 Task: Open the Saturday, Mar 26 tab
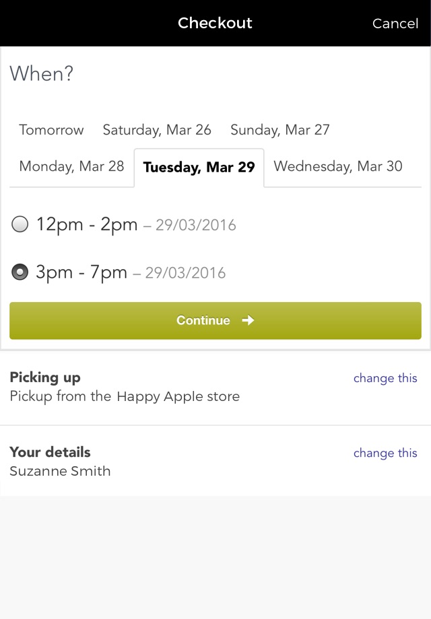click(x=157, y=130)
